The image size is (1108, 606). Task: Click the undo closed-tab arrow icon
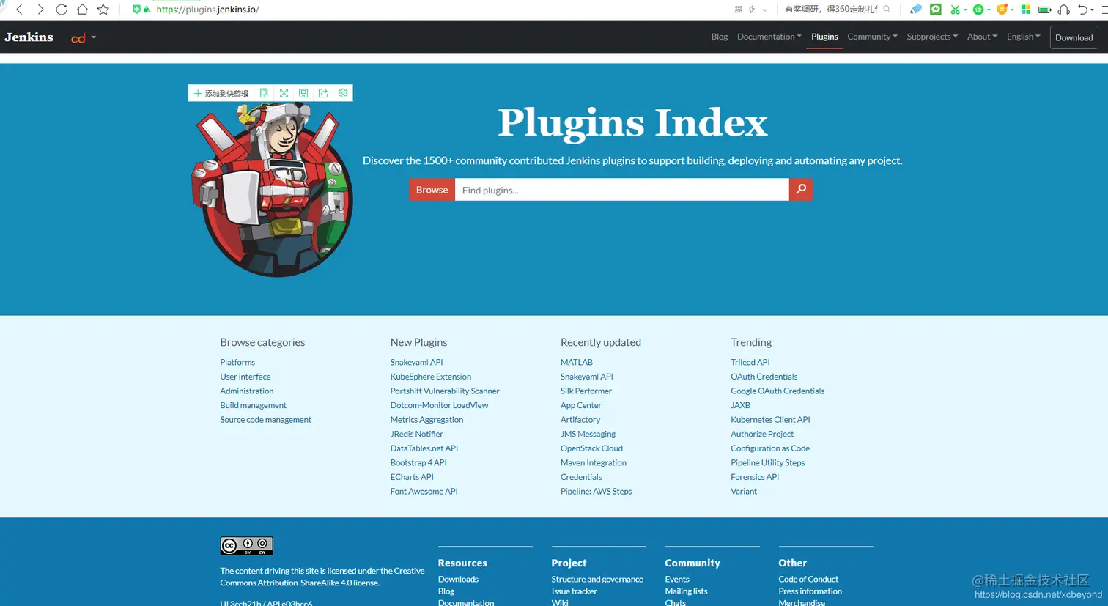1082,10
